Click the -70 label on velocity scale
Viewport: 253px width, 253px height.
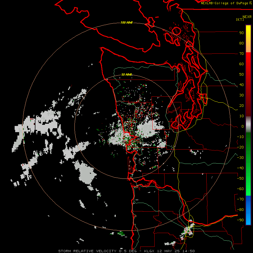tap(240, 199)
